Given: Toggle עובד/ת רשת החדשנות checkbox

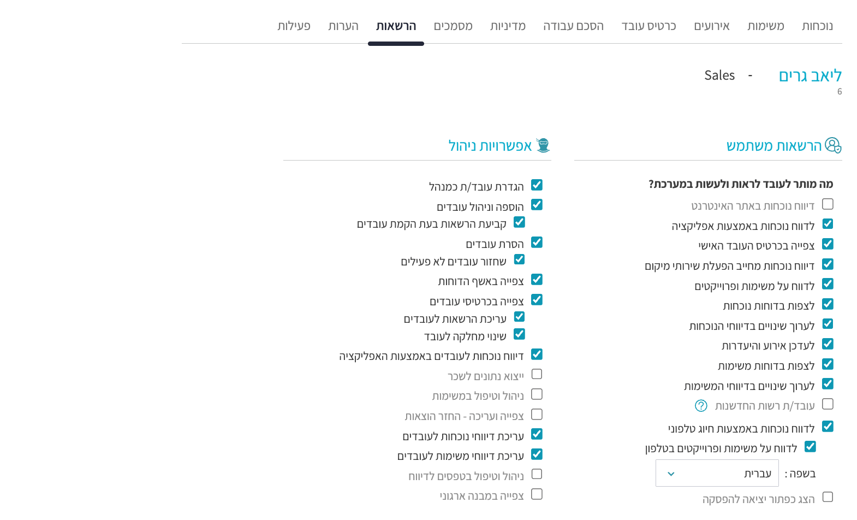Looking at the screenshot, I should [x=828, y=404].
